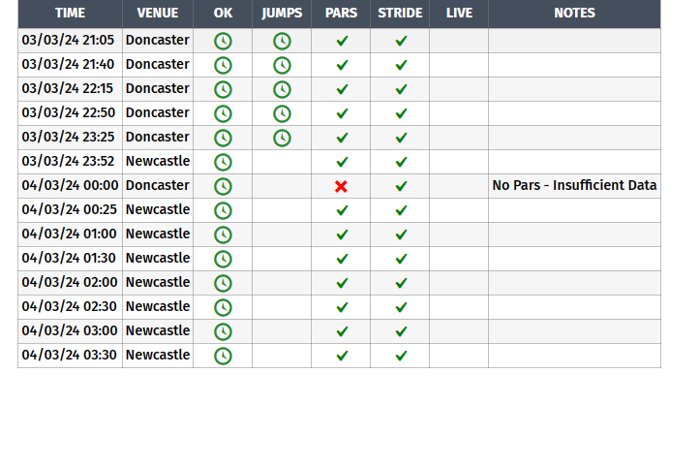Click the OK clock icon for Newcastle 23:52
Screen dimensions: 700x468
(x=223, y=162)
